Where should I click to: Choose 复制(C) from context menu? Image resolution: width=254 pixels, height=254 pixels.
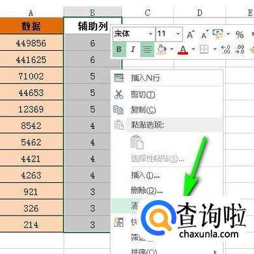[x=143, y=110]
